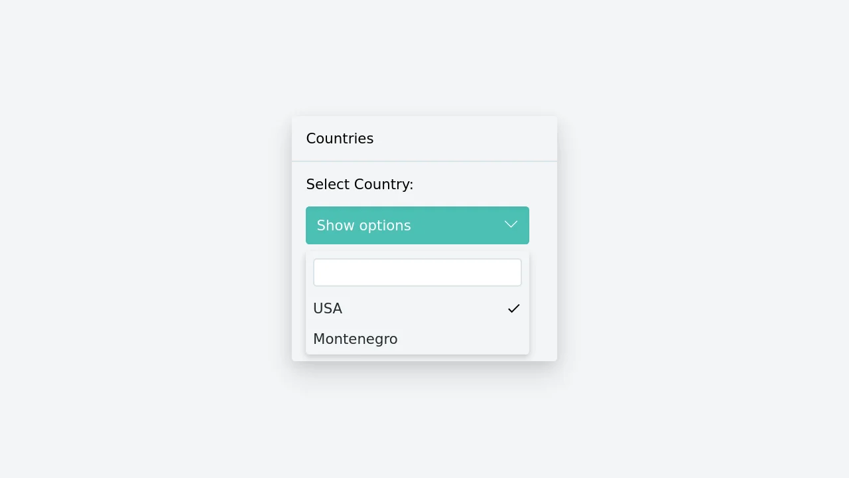The width and height of the screenshot is (849, 478).
Task: Click inside the search input field
Action: (417, 272)
